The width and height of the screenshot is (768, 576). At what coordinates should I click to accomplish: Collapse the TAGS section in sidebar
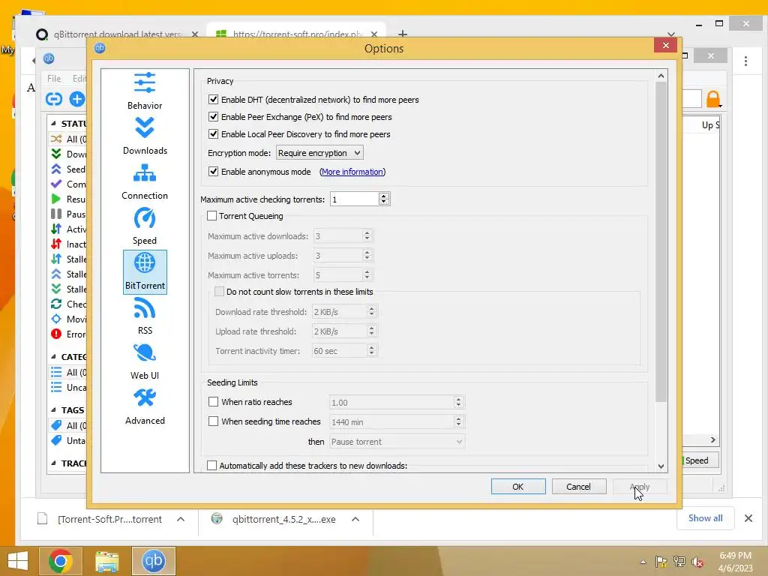[x=53, y=410]
